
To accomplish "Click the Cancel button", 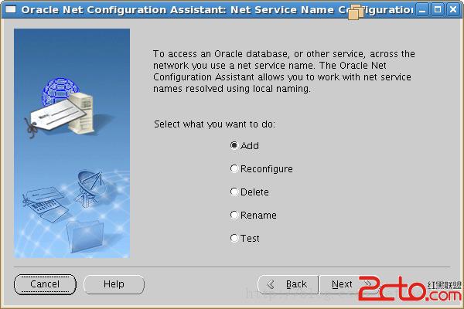I will pos(45,284).
